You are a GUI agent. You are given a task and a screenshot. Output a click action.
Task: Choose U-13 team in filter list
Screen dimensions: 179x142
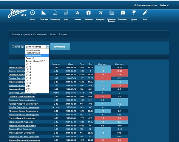37,75
